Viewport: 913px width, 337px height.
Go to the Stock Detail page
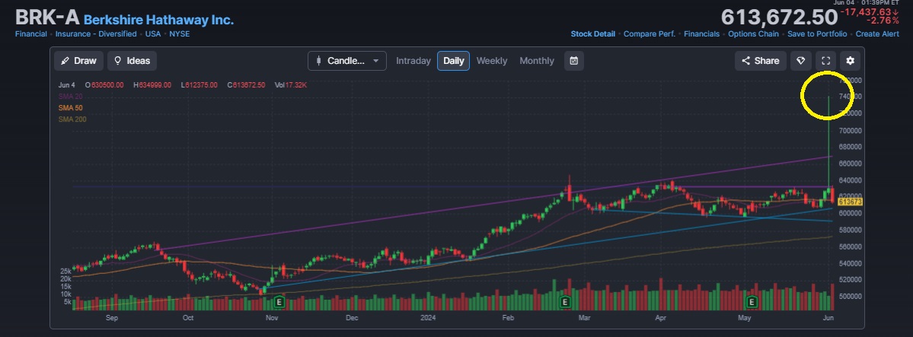(592, 33)
